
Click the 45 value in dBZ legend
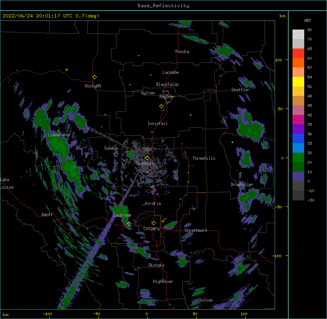pos(310,106)
